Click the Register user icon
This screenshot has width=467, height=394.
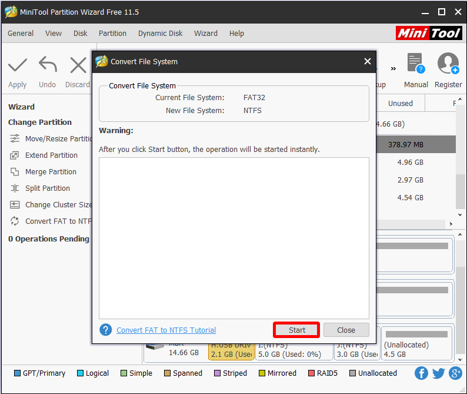[448, 63]
